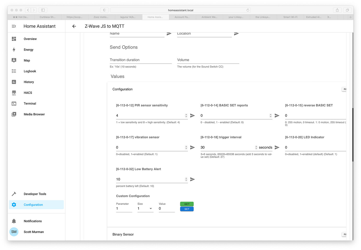The width and height of the screenshot is (361, 250).
Task: Open Media Browser from the sidebar
Action: [x=36, y=114]
